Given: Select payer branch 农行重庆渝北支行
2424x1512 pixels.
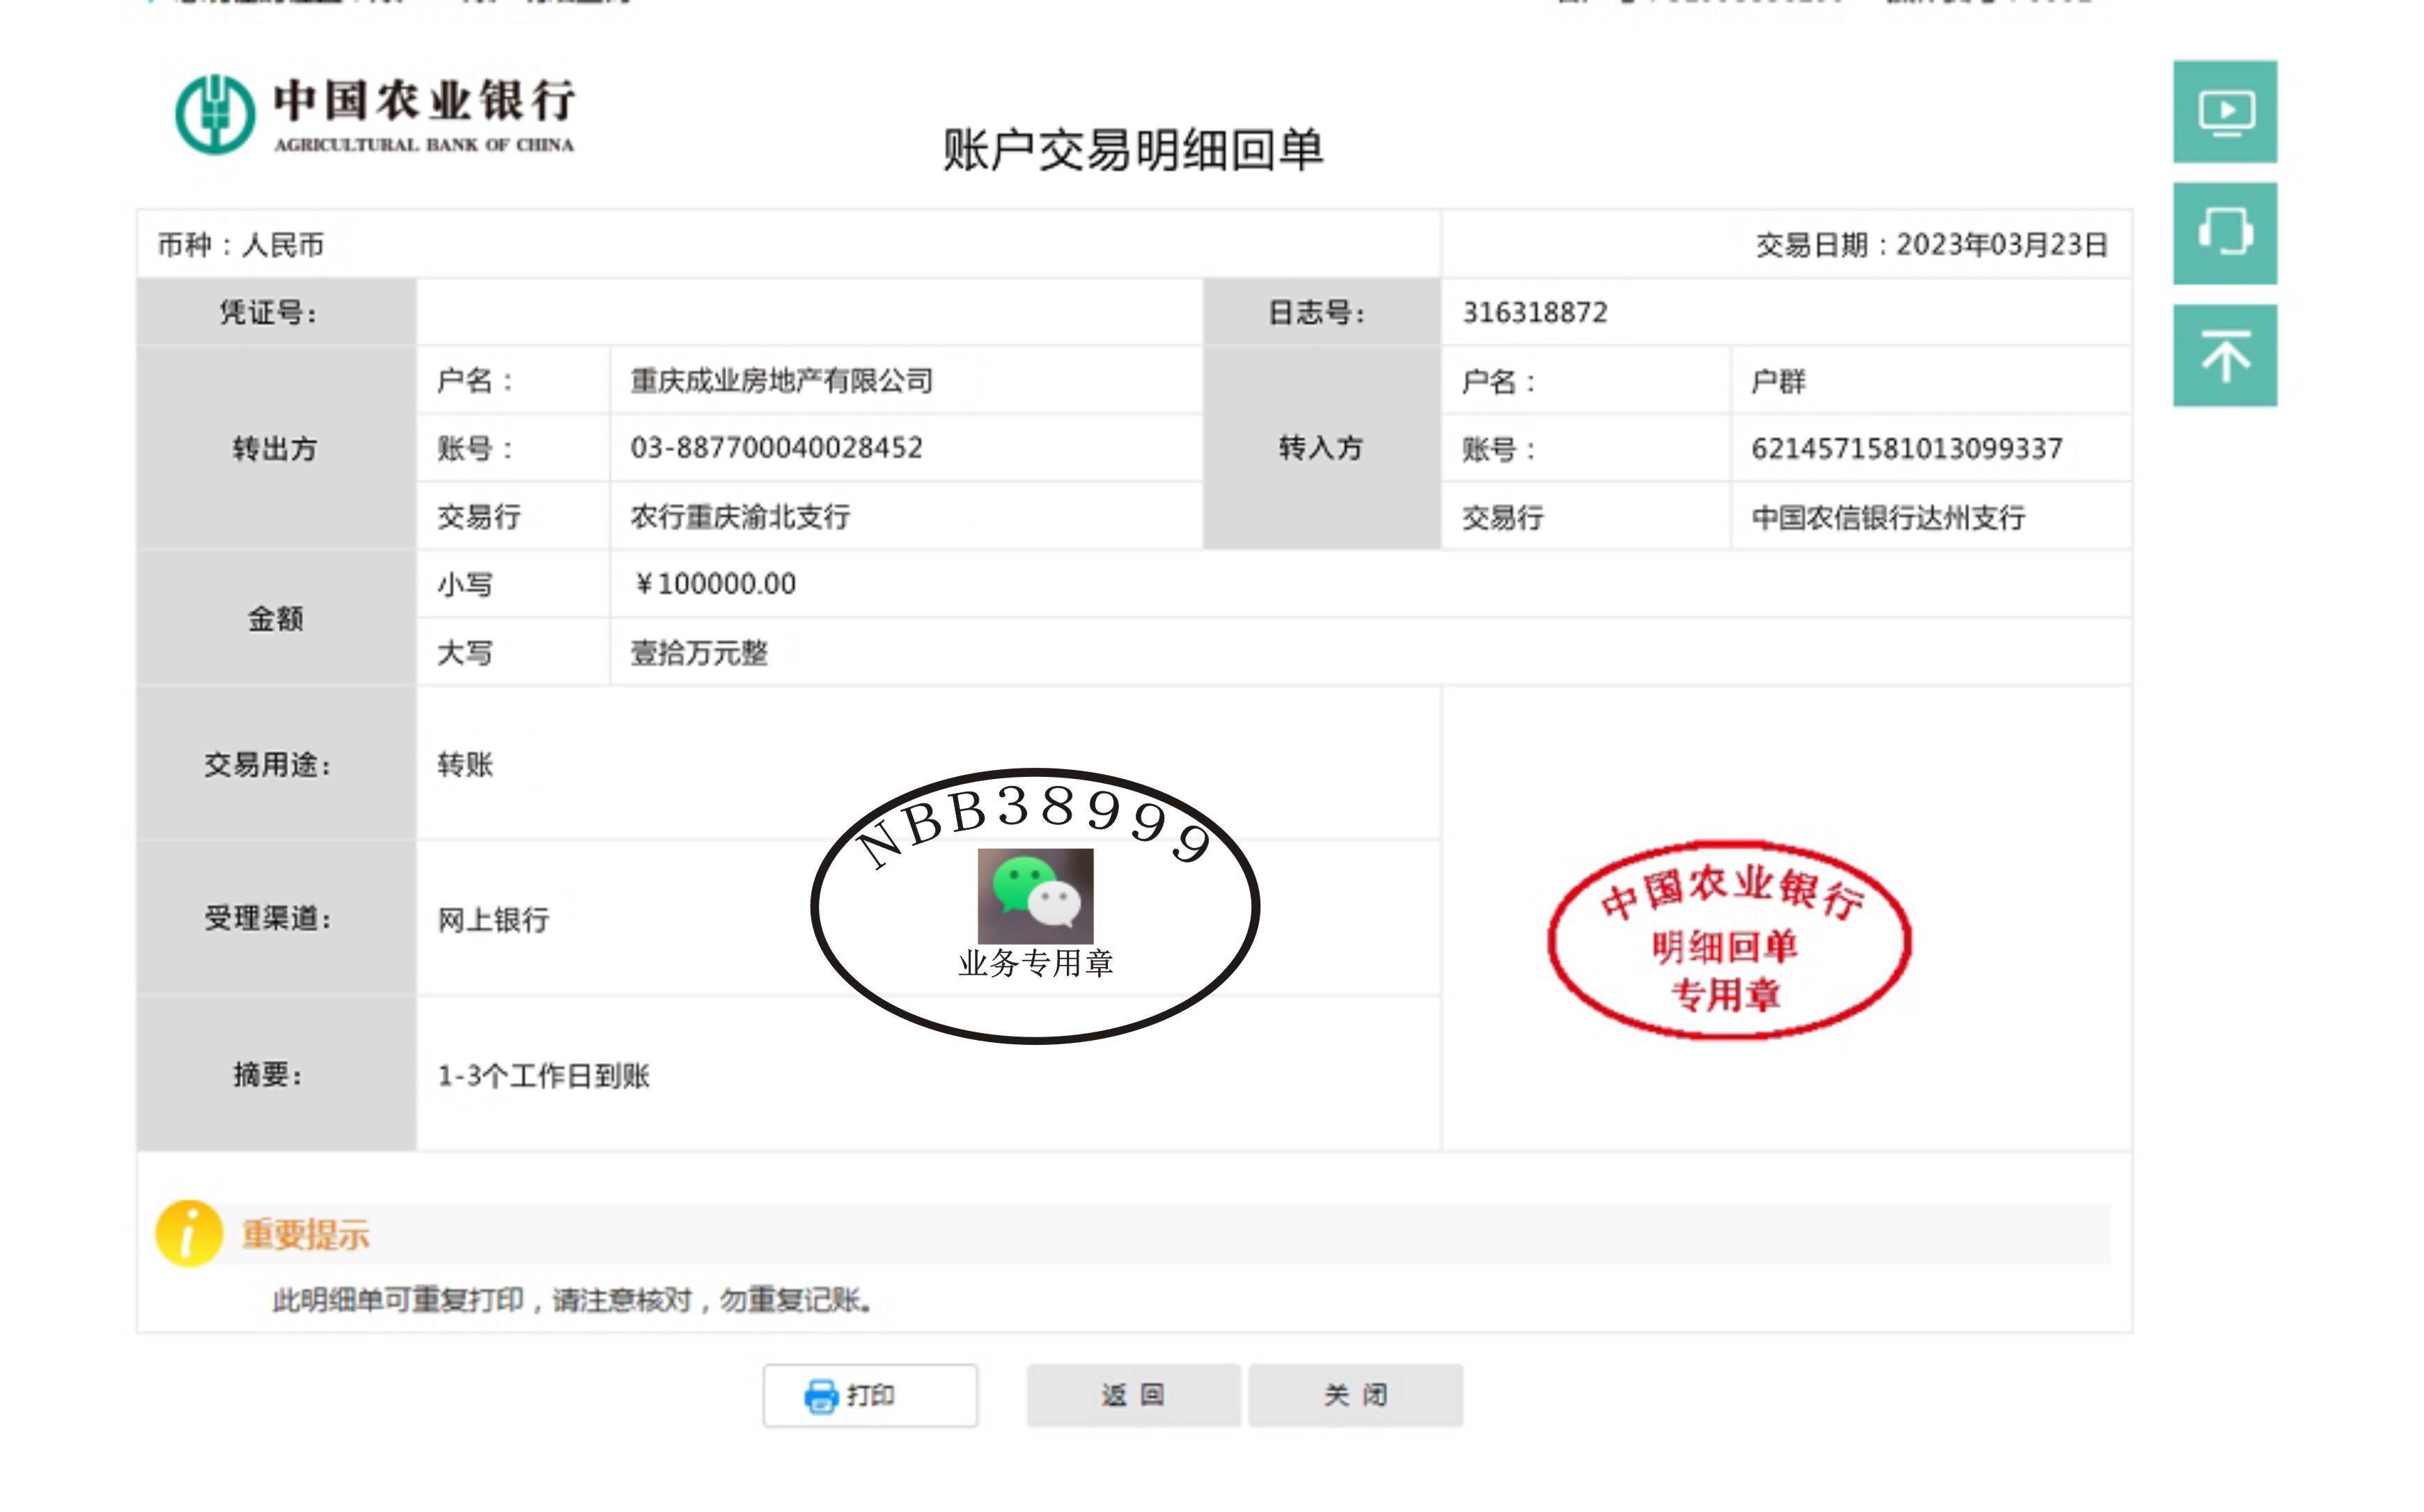Looking at the screenshot, I should click(x=740, y=517).
